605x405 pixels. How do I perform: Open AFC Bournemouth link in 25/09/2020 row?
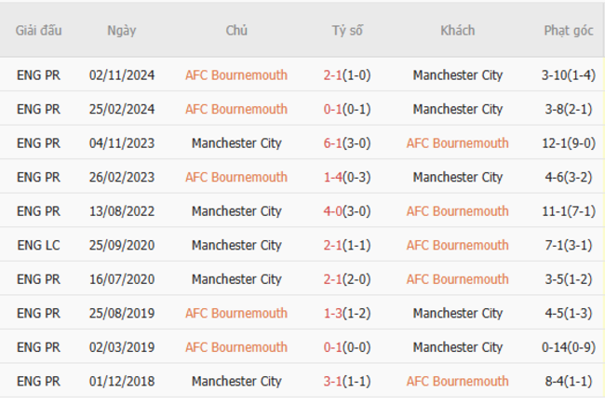[457, 245]
